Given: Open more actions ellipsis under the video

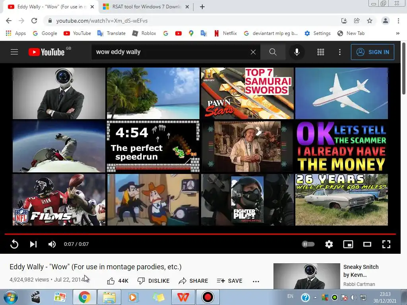Looking at the screenshot, I should 256,282.
